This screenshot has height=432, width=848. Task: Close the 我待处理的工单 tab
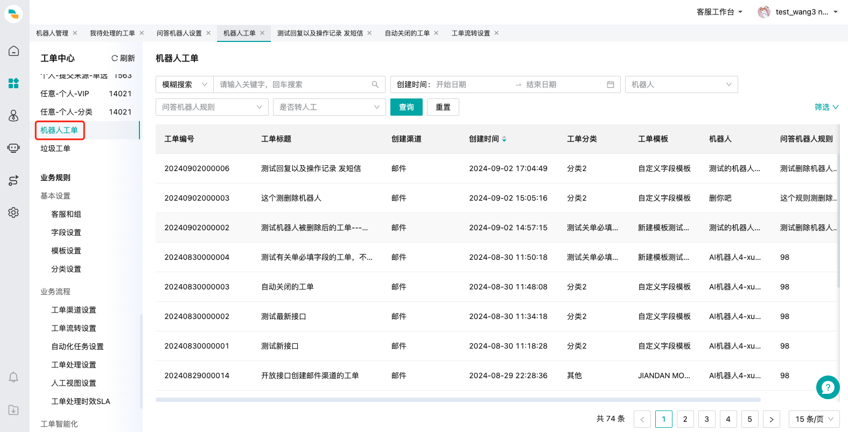[x=142, y=33]
